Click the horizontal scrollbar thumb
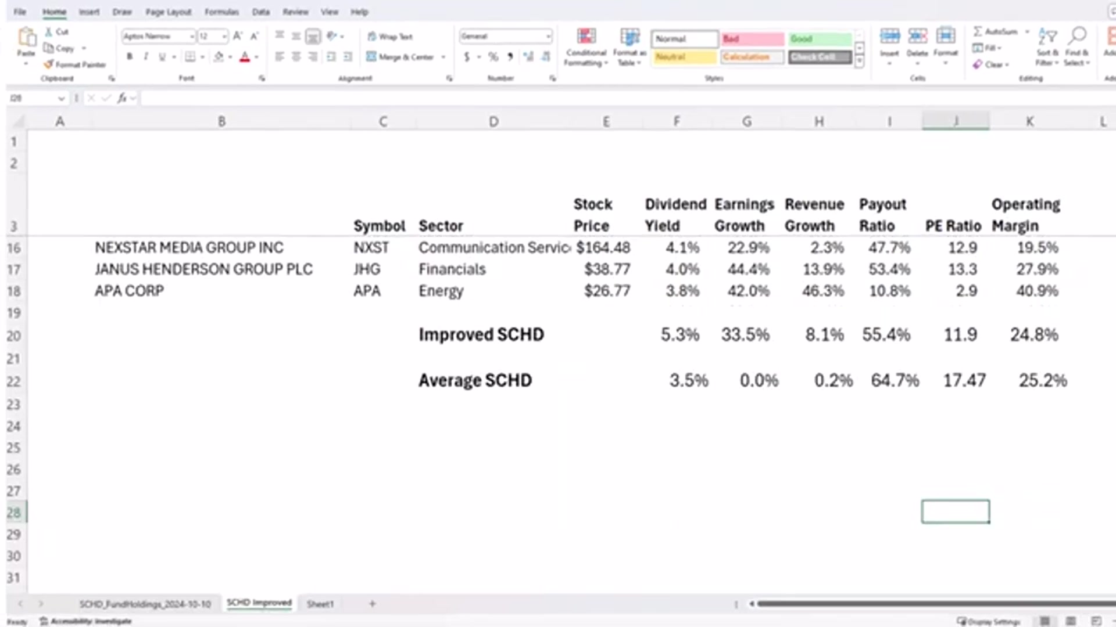The height and width of the screenshot is (627, 1116). point(936,604)
